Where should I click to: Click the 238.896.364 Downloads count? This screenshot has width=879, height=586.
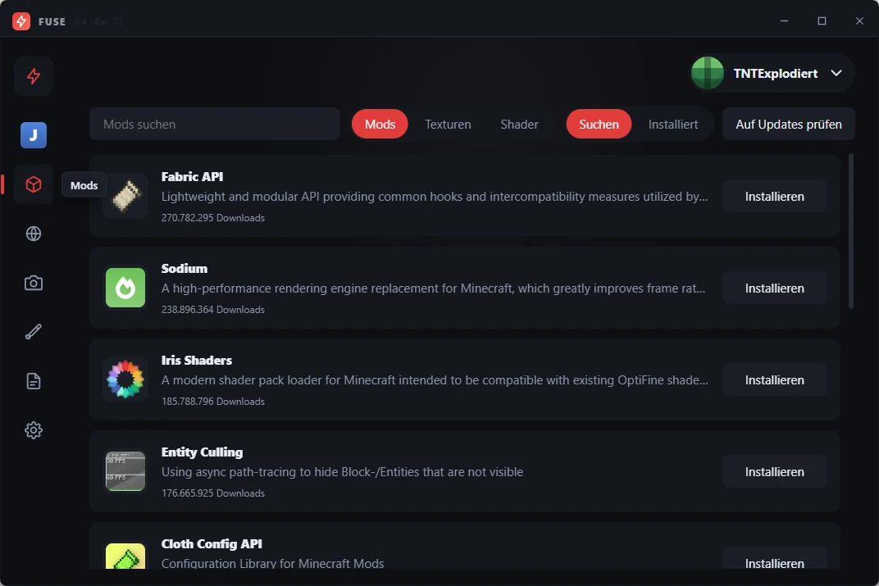(x=213, y=310)
